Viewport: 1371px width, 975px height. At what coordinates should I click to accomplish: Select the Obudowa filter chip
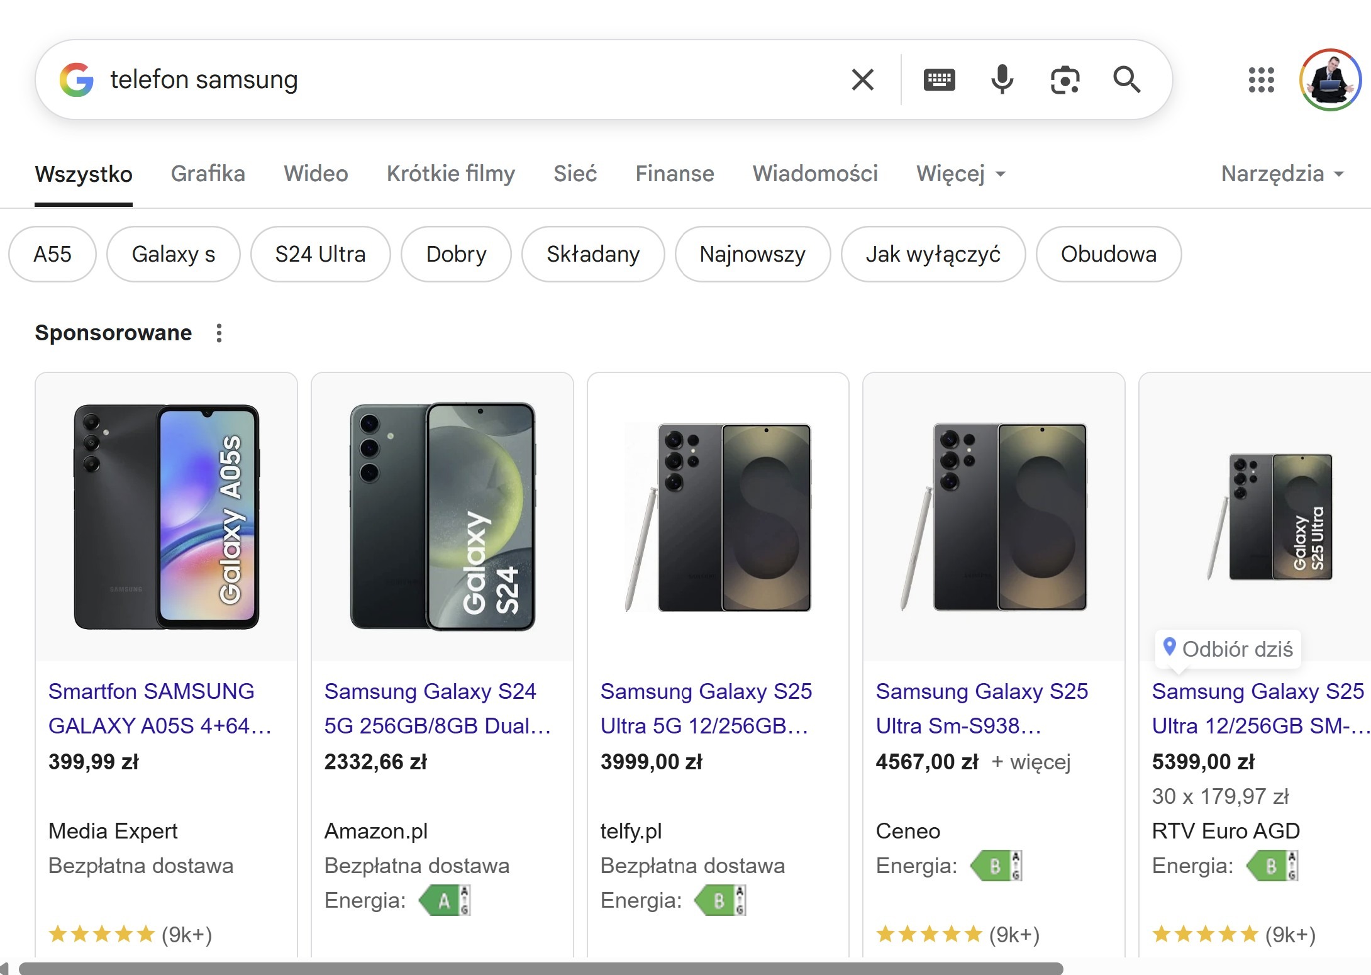1109,254
